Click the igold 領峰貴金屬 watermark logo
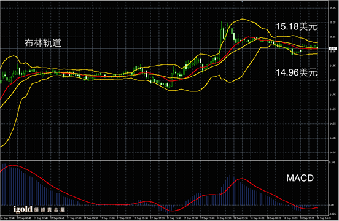Image resolution: width=339 pixels, height=221 pixels. coord(39,209)
